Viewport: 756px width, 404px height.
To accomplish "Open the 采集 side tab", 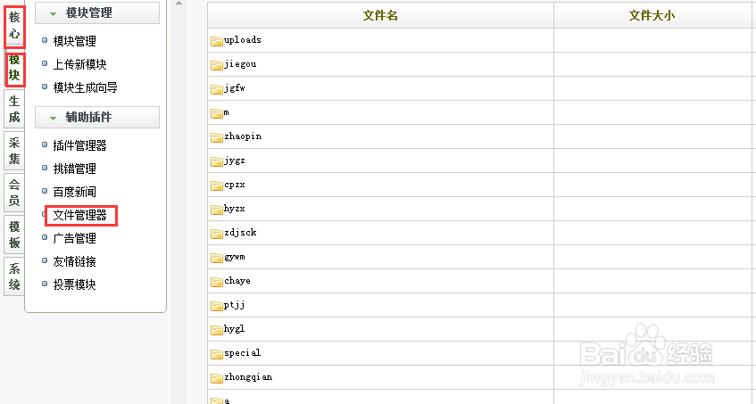I will click(x=14, y=151).
